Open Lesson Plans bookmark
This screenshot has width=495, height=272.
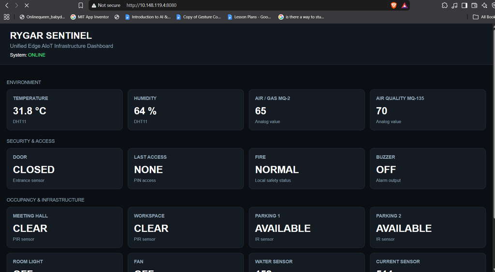pyautogui.click(x=249, y=17)
